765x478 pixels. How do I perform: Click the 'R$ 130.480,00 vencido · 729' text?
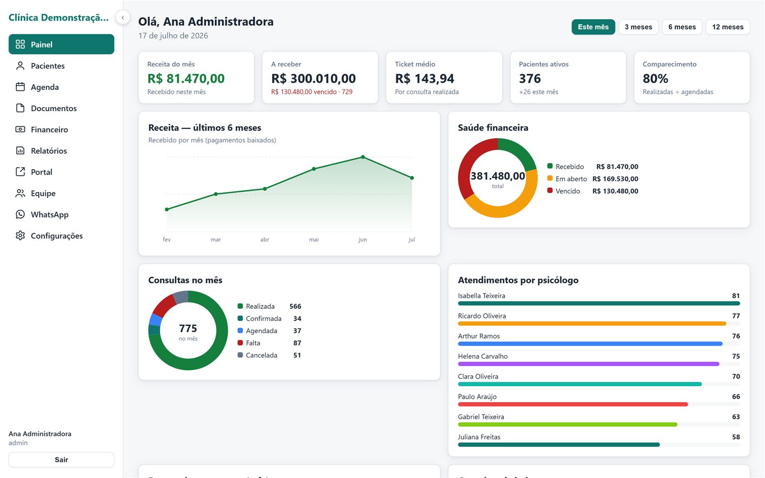click(x=312, y=92)
